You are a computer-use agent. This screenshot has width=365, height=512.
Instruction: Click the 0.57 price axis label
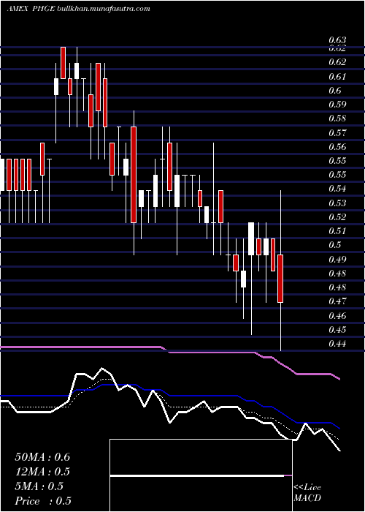coord(337,132)
